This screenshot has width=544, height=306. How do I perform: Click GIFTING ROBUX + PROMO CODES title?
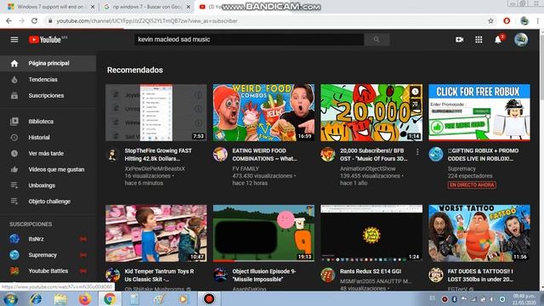pos(483,155)
